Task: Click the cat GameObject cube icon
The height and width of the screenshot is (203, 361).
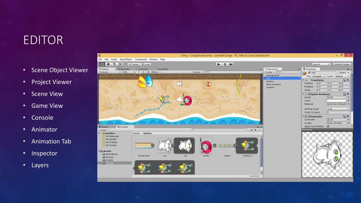Action: 304,73
